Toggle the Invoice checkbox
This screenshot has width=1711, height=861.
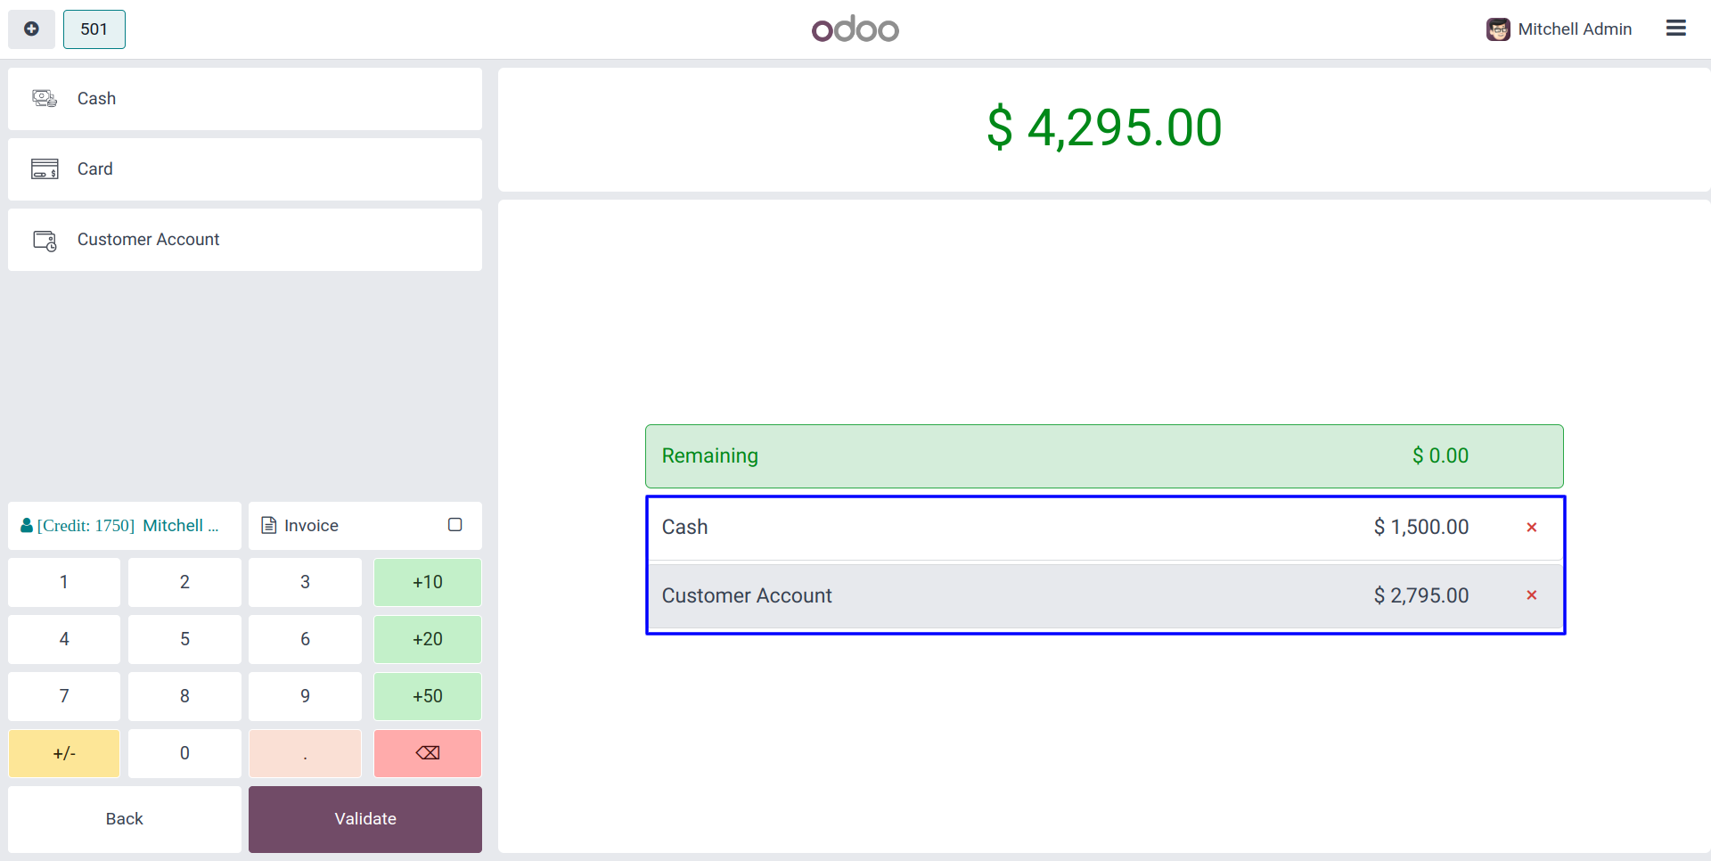click(454, 525)
